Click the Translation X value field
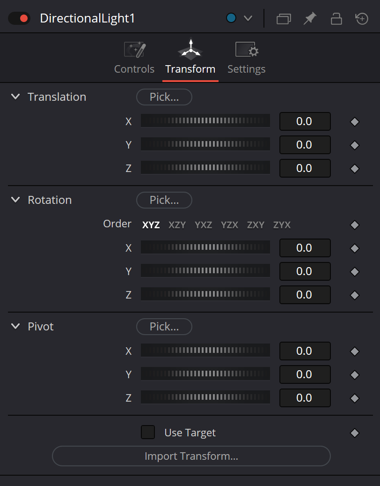Image resolution: width=380 pixels, height=486 pixels. [x=305, y=121]
